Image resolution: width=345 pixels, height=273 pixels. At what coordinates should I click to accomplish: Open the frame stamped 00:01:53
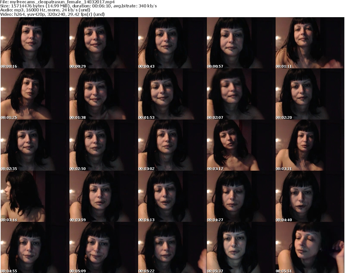point(172,94)
